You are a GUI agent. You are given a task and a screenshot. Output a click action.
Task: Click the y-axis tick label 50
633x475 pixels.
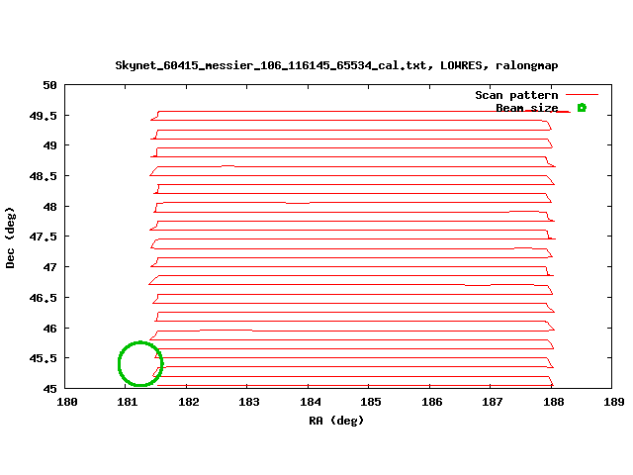point(49,85)
